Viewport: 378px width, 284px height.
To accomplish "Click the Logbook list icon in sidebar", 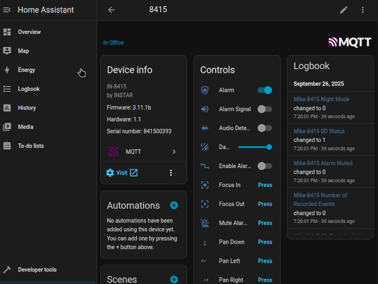I will [x=7, y=89].
